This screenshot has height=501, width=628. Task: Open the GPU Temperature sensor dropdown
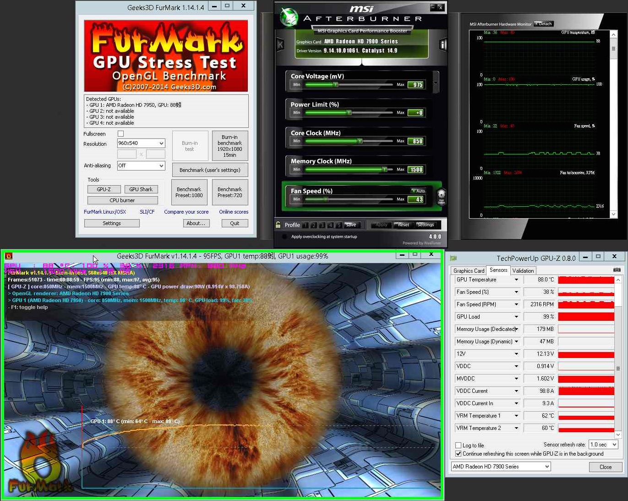pyautogui.click(x=516, y=280)
